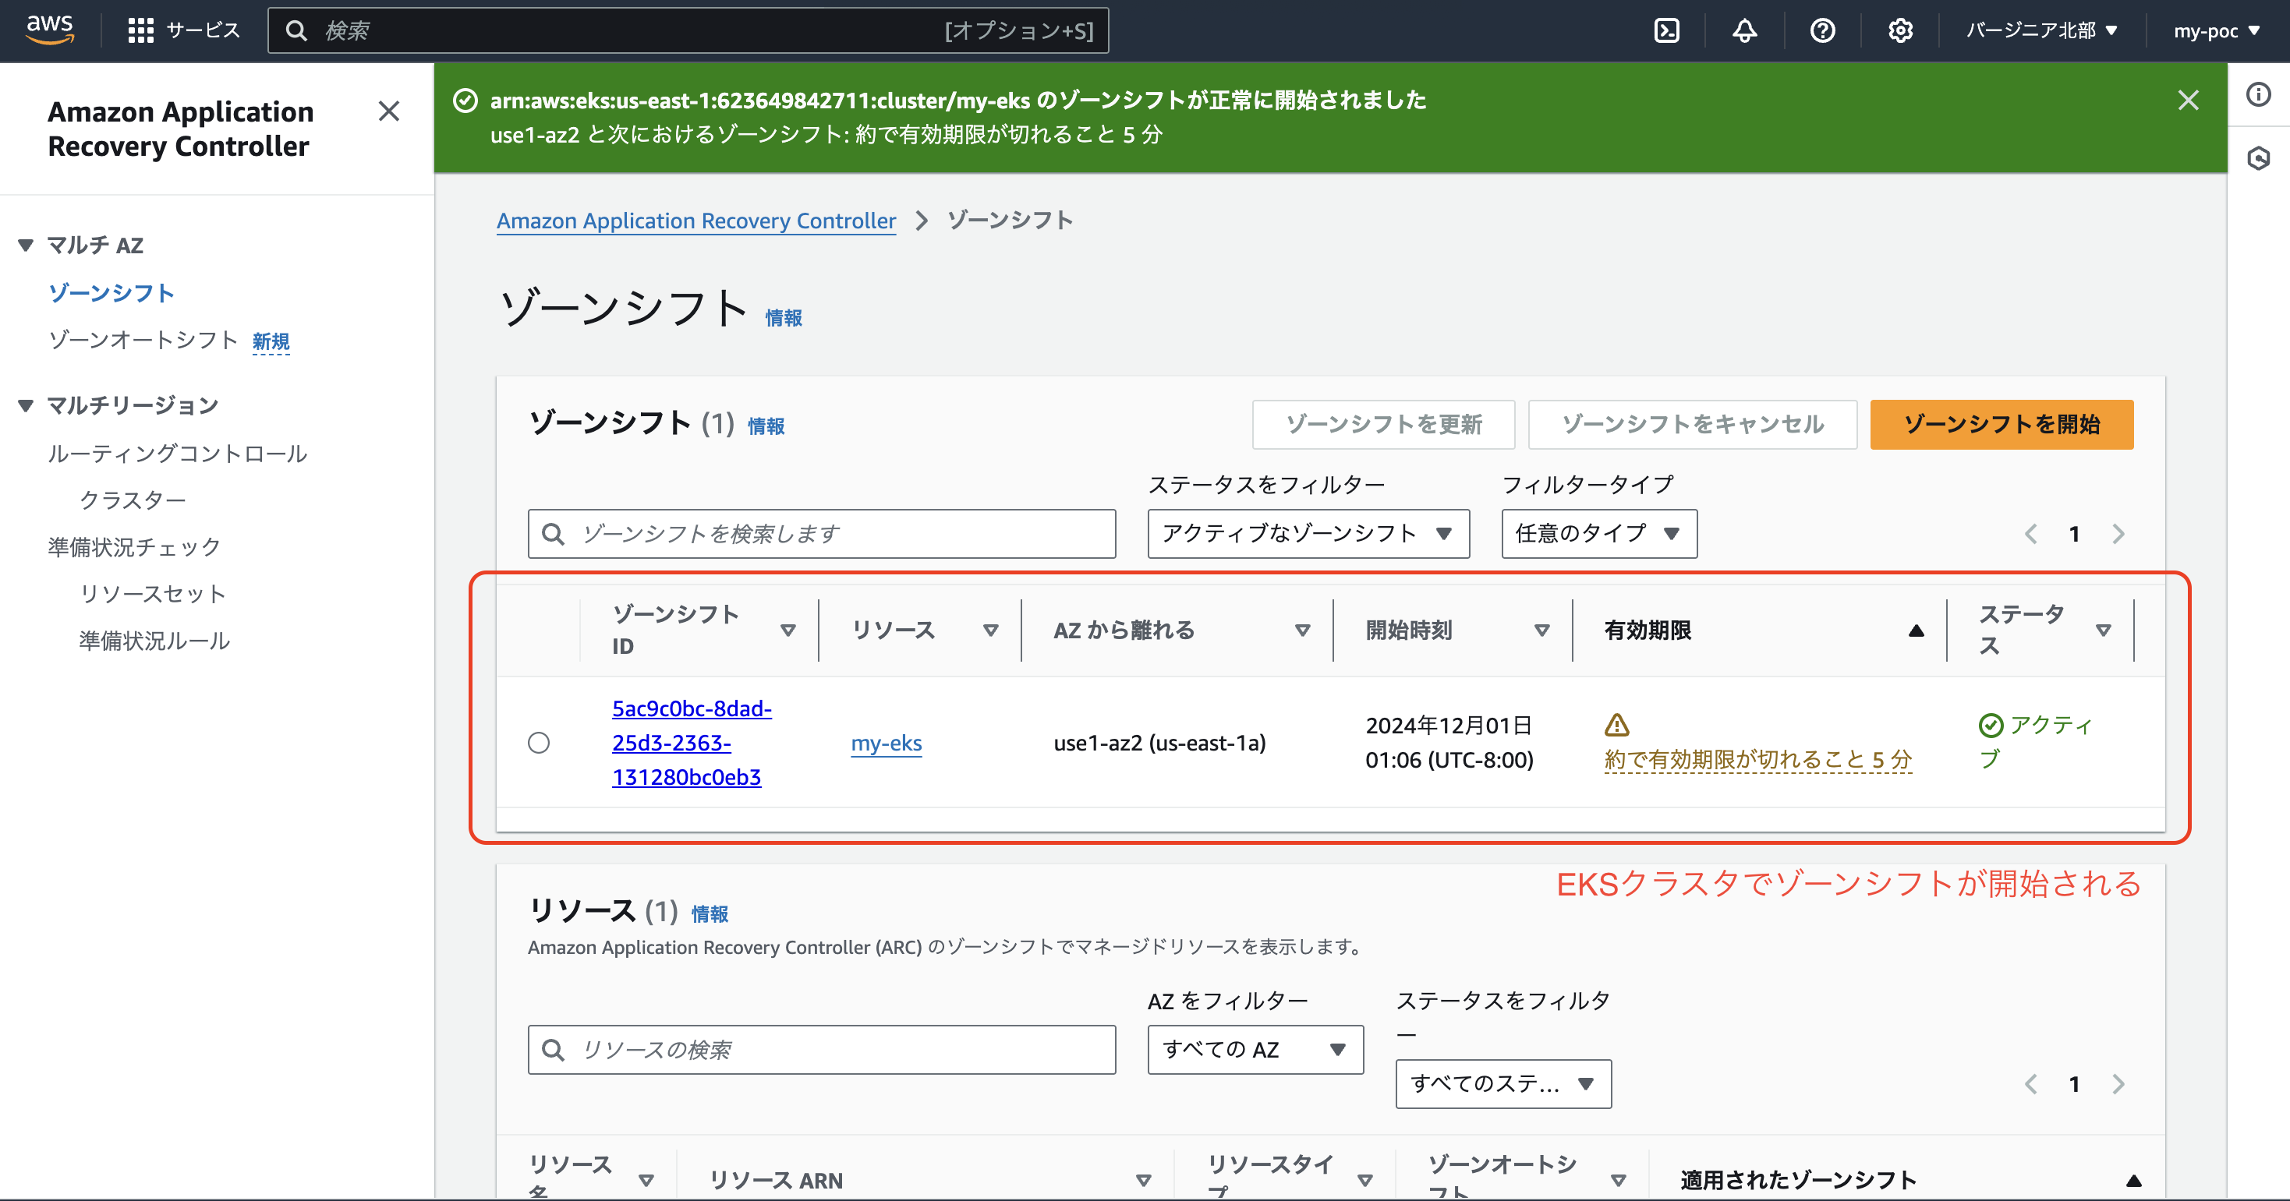Dismiss the green success banner
This screenshot has width=2290, height=1201.
(x=2189, y=100)
